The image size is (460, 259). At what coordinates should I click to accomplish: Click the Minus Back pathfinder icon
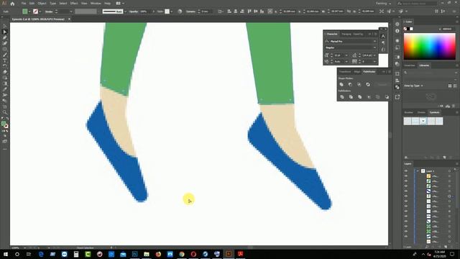pos(387,97)
